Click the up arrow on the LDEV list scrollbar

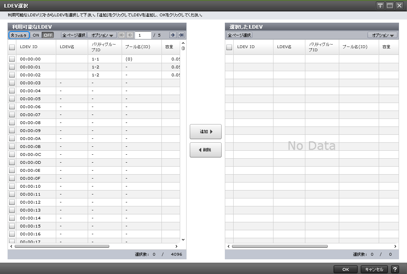pyautogui.click(x=183, y=44)
